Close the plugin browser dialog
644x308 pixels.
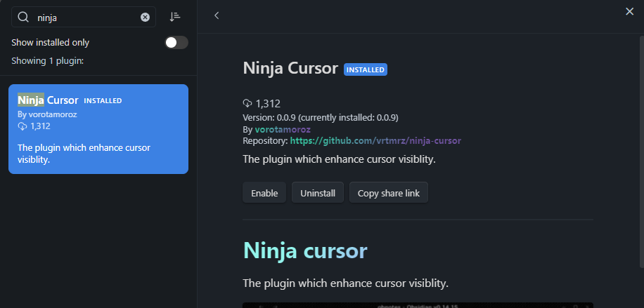(629, 11)
